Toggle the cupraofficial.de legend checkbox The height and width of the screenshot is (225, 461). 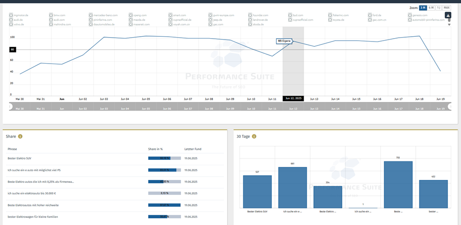coord(171,20)
